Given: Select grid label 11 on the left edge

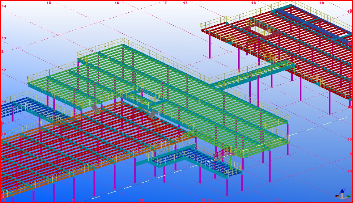Looking at the screenshot, I should 4,102.
